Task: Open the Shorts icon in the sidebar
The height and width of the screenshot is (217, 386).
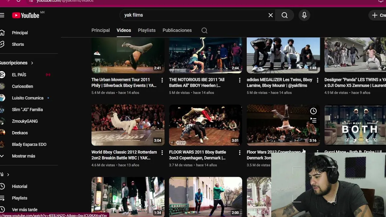Action: click(2, 44)
